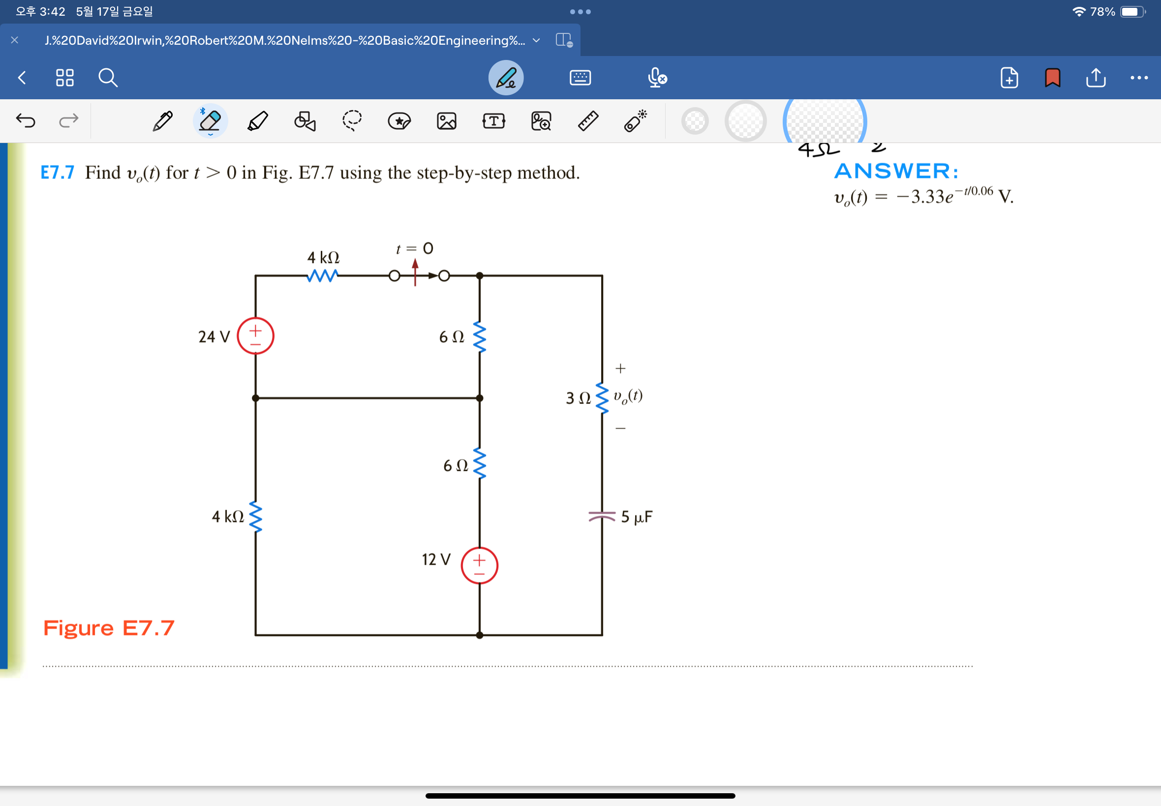Select the Highlighter tool
Screen dimensions: 1161x806
pos(258,121)
